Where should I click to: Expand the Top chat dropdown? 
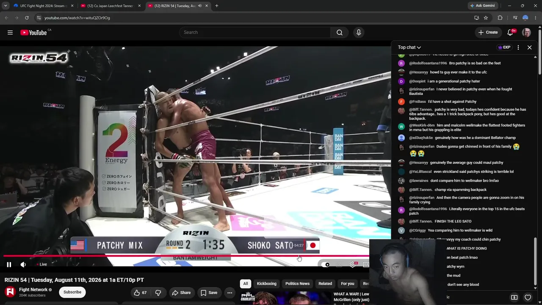coord(409,47)
